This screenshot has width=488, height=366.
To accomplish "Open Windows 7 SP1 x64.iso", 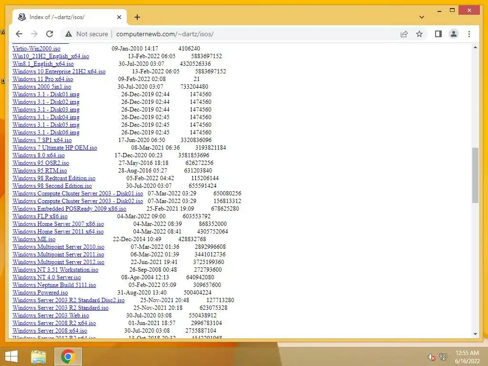I will [x=42, y=140].
